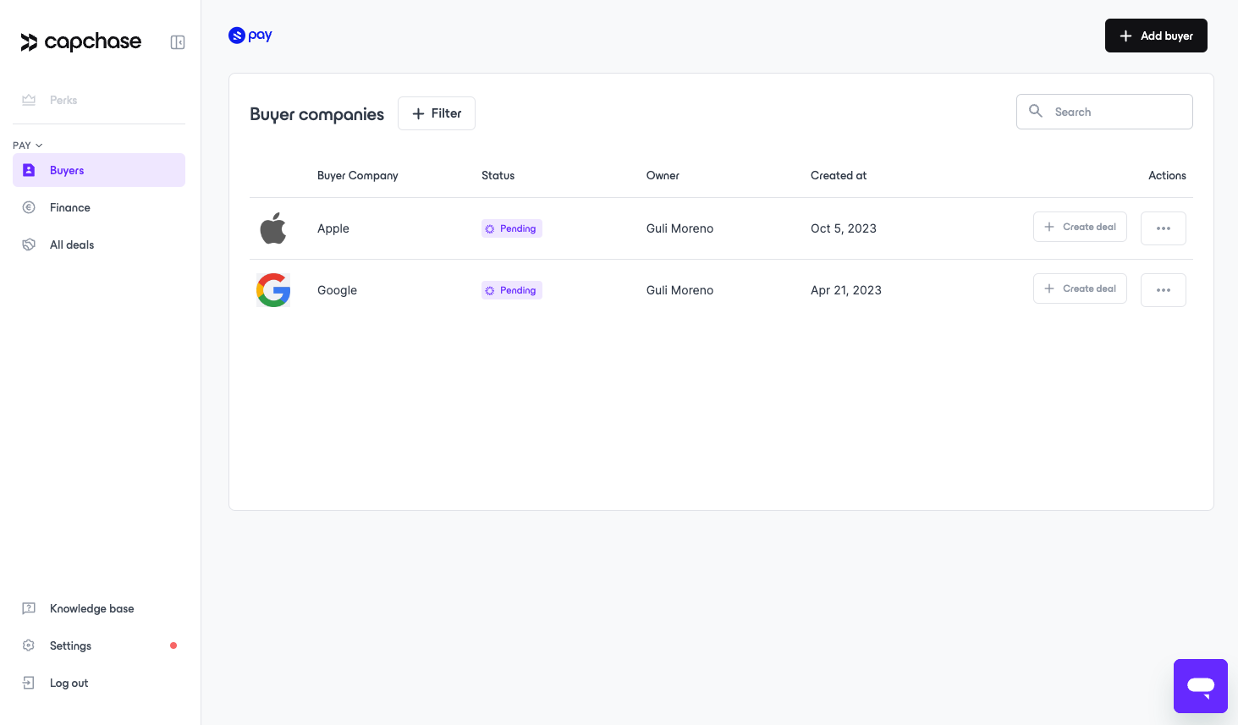
Task: Click the Capchase logo
Action: [81, 41]
